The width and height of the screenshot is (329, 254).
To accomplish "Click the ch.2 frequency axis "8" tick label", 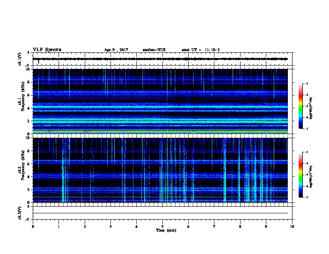I will [x=29, y=151].
